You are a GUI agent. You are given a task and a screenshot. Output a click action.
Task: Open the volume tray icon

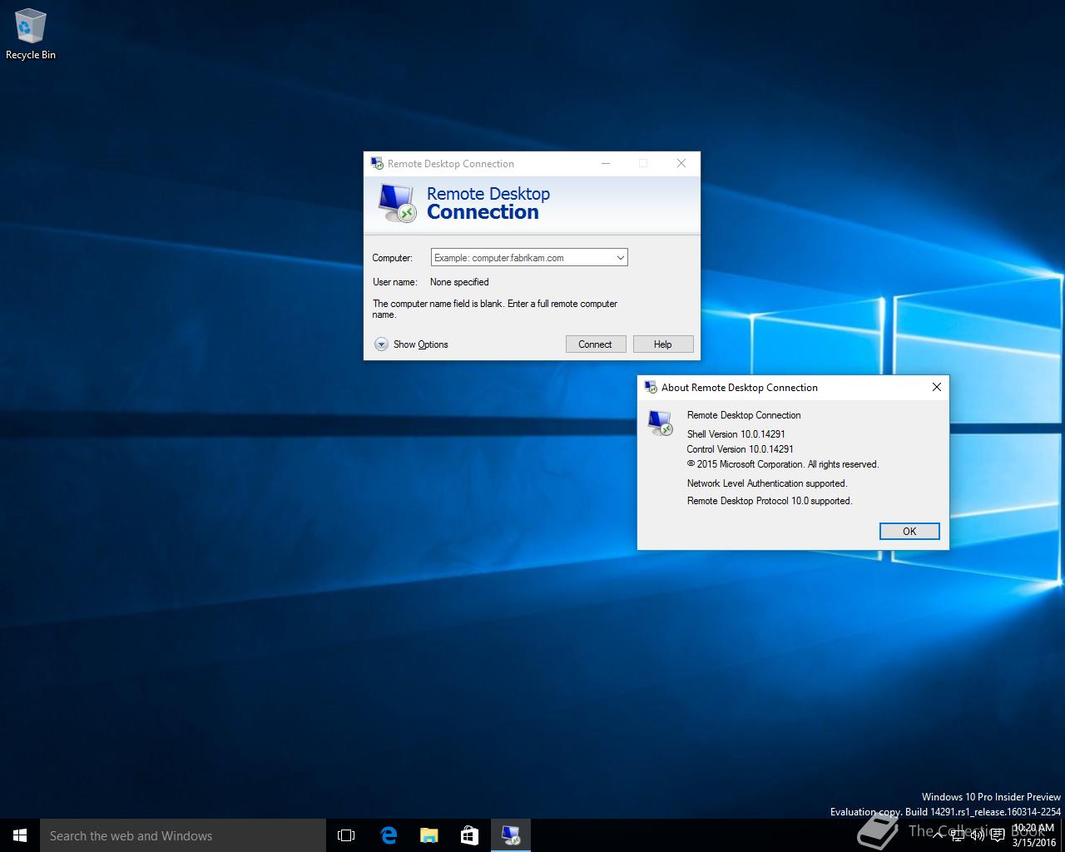tap(978, 835)
